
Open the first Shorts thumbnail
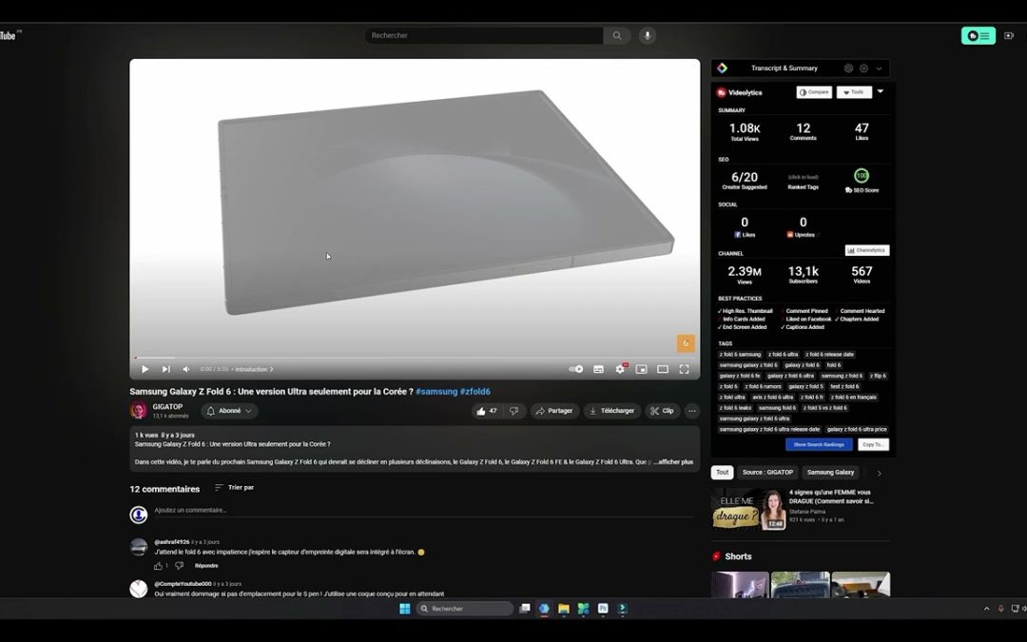coord(740,584)
